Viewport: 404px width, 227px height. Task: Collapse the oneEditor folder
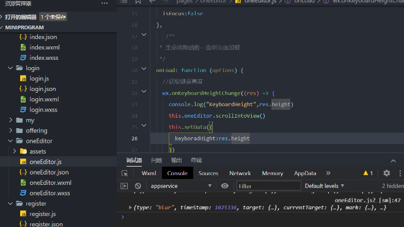[10, 141]
